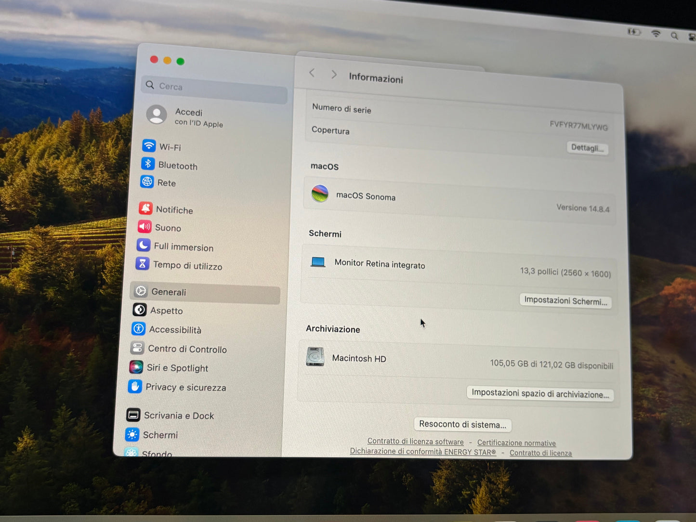Select the Generali label in the sidebar
The image size is (696, 522).
click(x=169, y=292)
